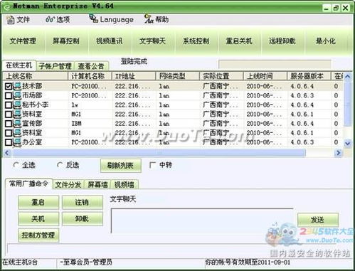
Task: Click the 最小化 toolbar button
Action: point(326,41)
